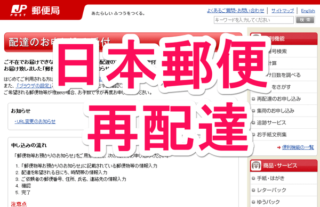Image resolution: width=320 pixels, height=207 pixels.
Task: Open the URL変更のお知らせ link
Action: 35,121
